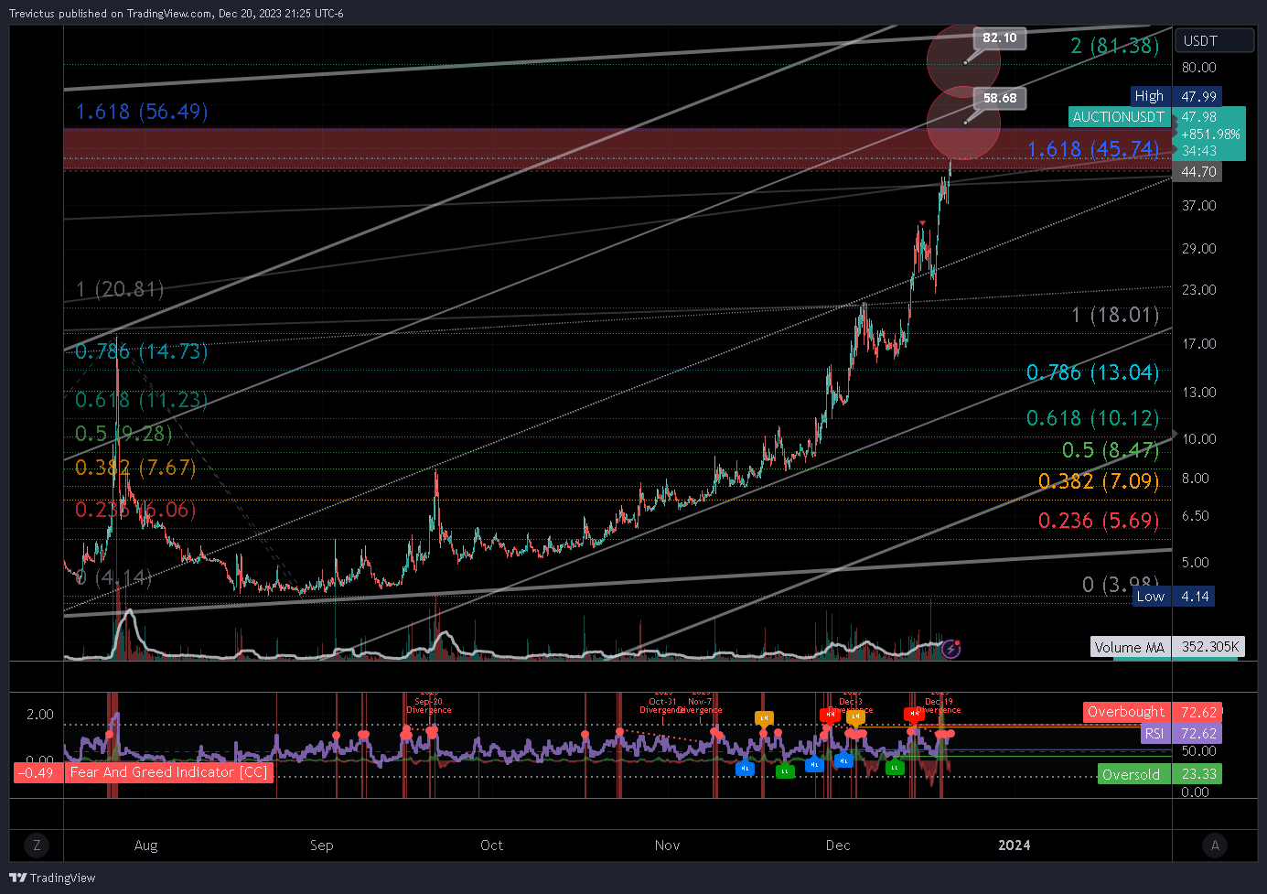Click the 0.382 (7.09) Fibonacci label
The width and height of the screenshot is (1267, 894).
(1099, 480)
